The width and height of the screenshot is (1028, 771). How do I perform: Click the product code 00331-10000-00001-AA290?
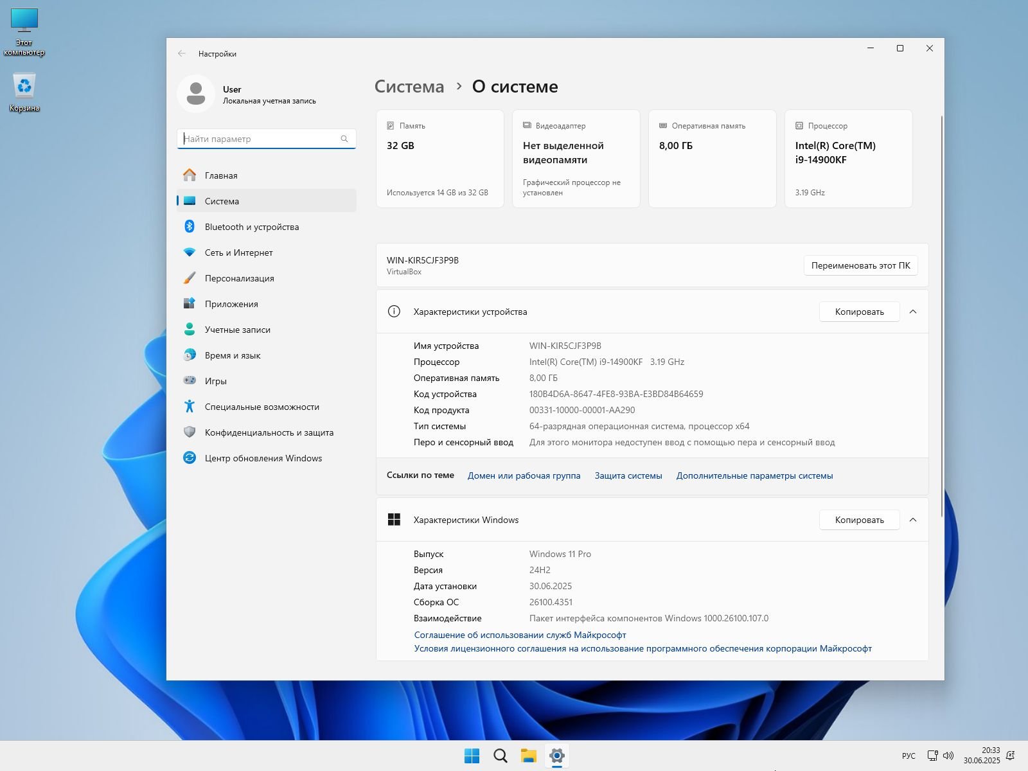[582, 410]
